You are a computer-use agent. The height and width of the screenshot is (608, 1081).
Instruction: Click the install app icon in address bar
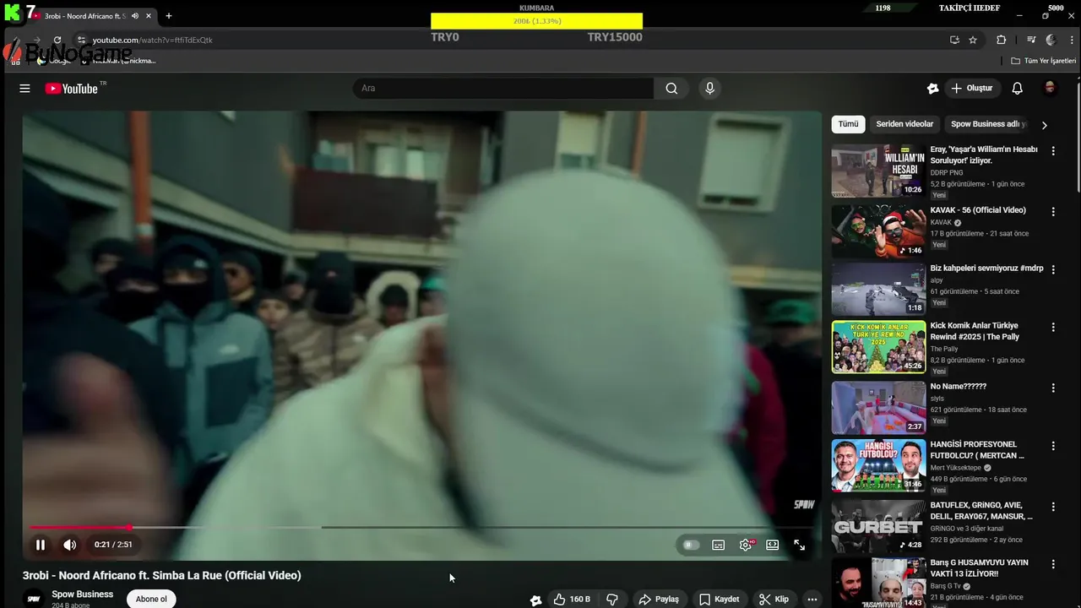pos(954,40)
